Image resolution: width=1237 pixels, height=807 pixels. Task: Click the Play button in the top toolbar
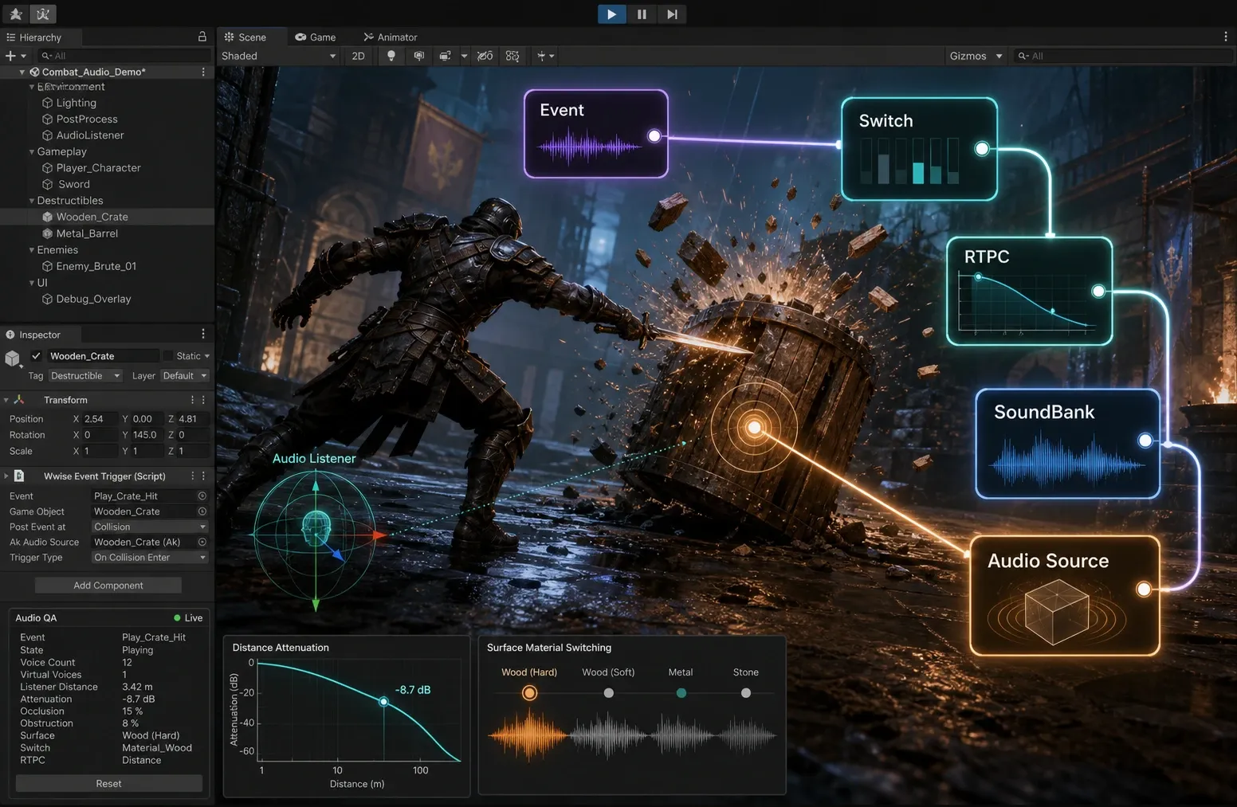pos(611,14)
